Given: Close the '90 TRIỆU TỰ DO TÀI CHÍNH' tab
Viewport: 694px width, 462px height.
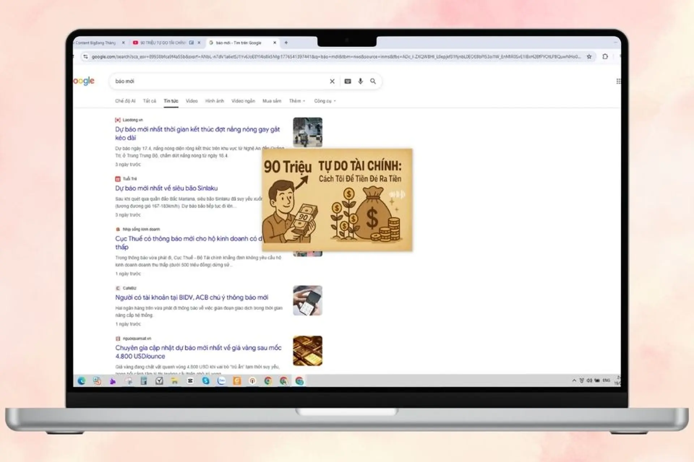Looking at the screenshot, I should [199, 43].
